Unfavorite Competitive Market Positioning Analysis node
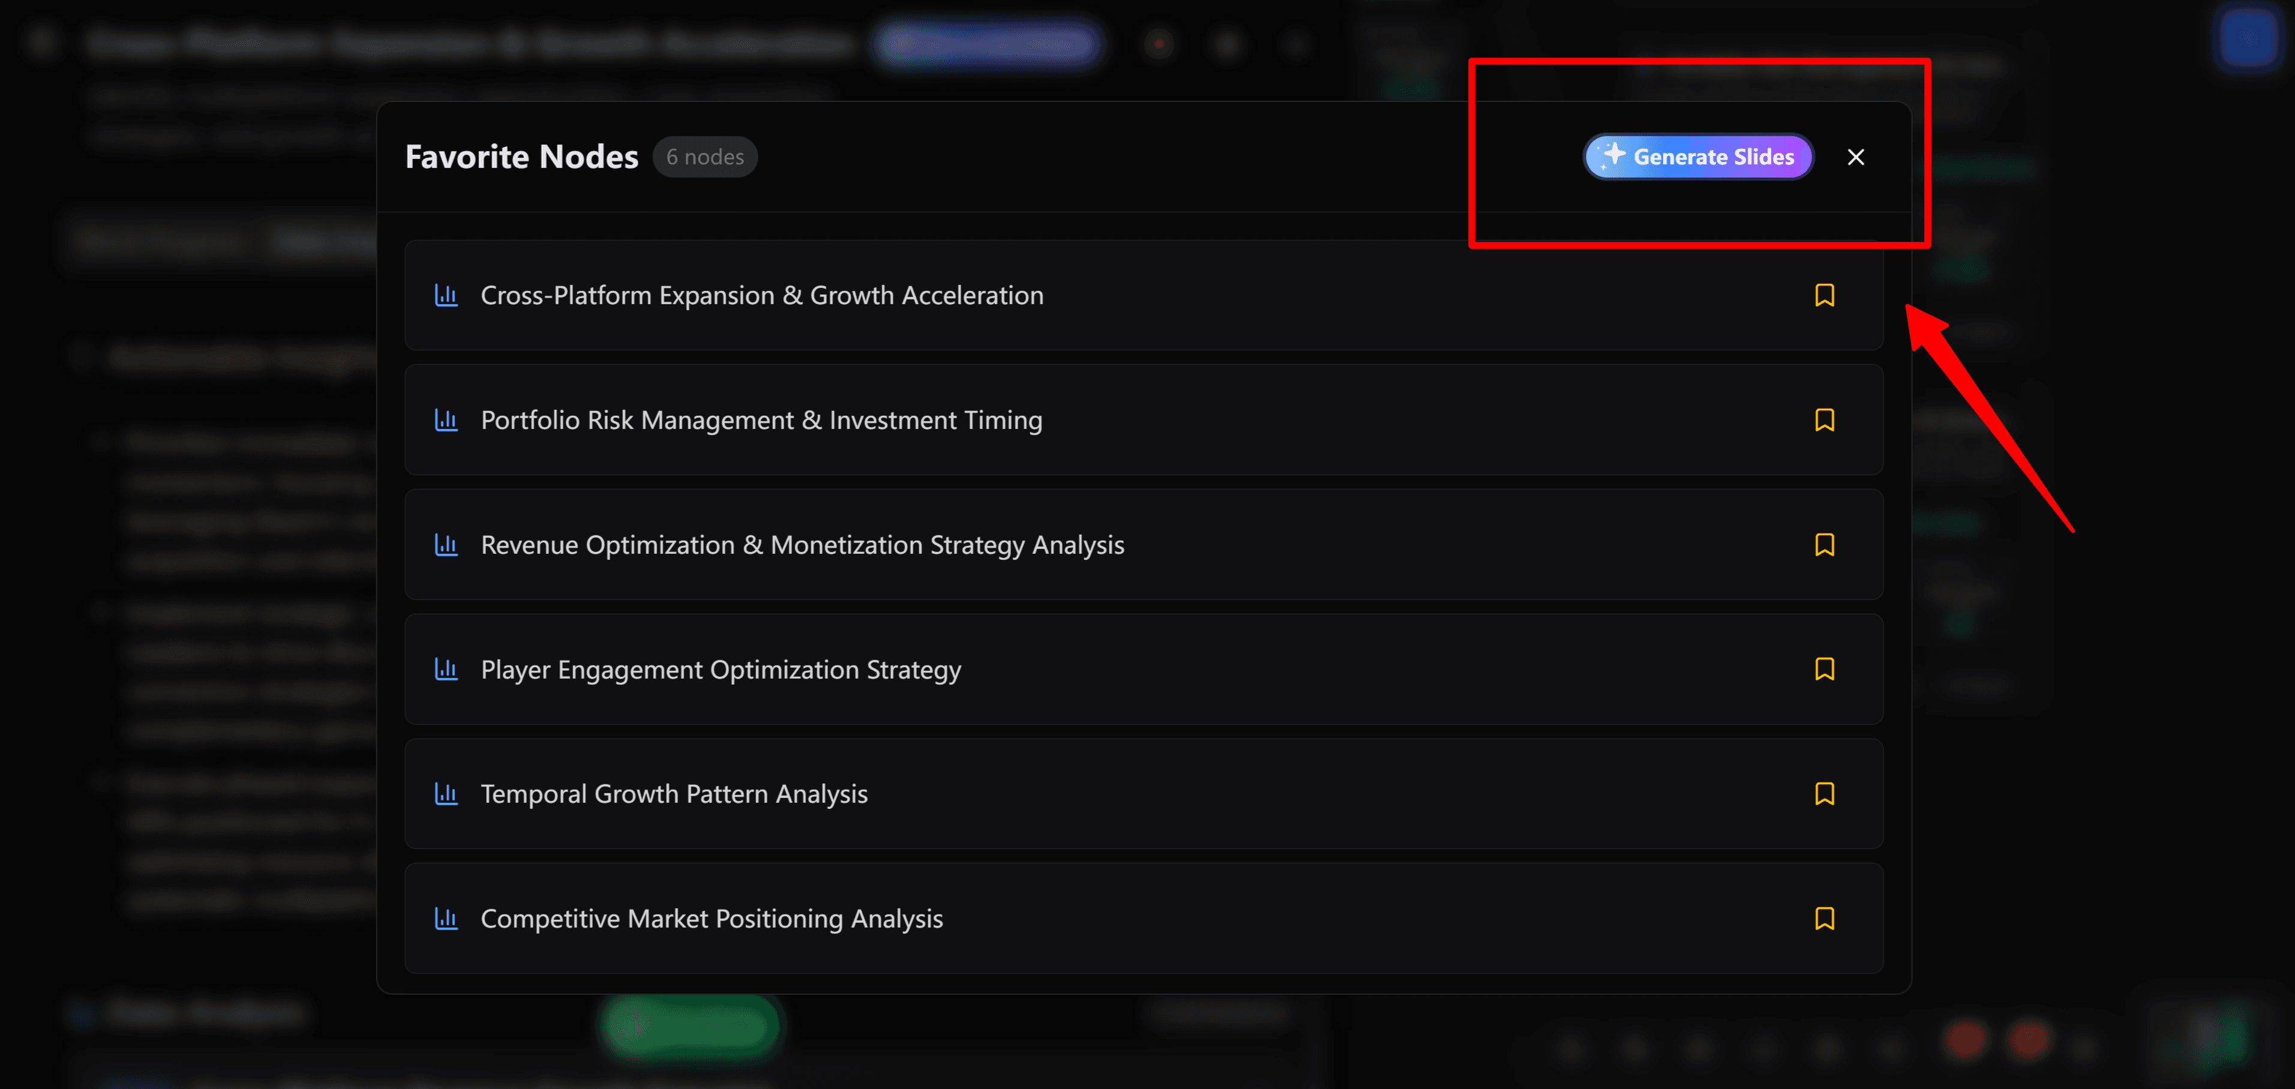 pyautogui.click(x=1824, y=919)
